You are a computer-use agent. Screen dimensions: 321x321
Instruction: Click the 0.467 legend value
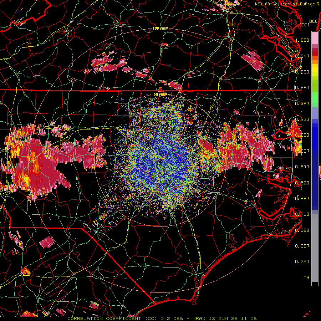[x=302, y=198]
